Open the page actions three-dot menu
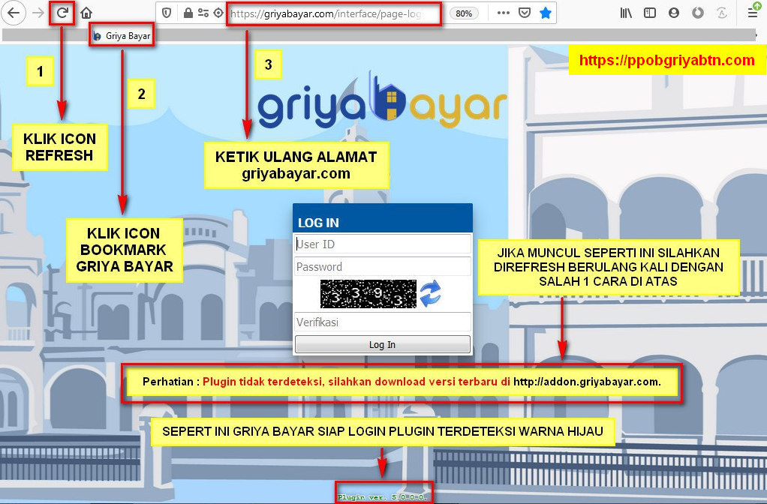This screenshot has height=504, width=767. (504, 13)
